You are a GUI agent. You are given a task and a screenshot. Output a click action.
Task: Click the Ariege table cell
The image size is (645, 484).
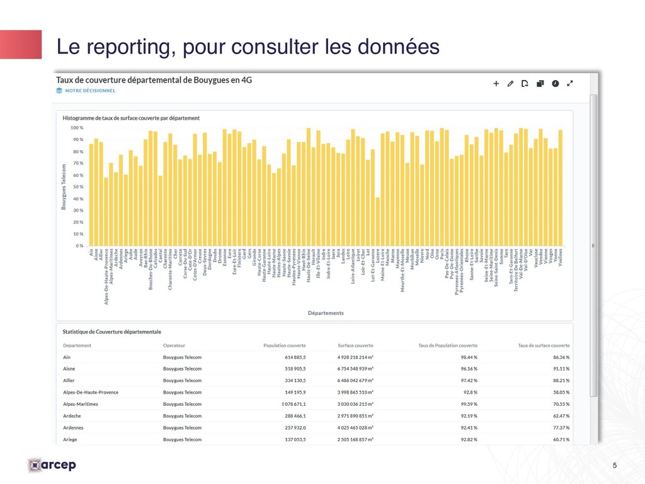click(70, 439)
